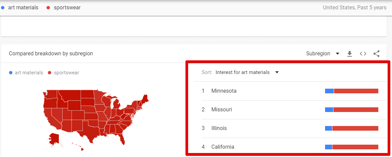Download the subregion breakdown CSV
392x157 pixels.
tap(349, 54)
